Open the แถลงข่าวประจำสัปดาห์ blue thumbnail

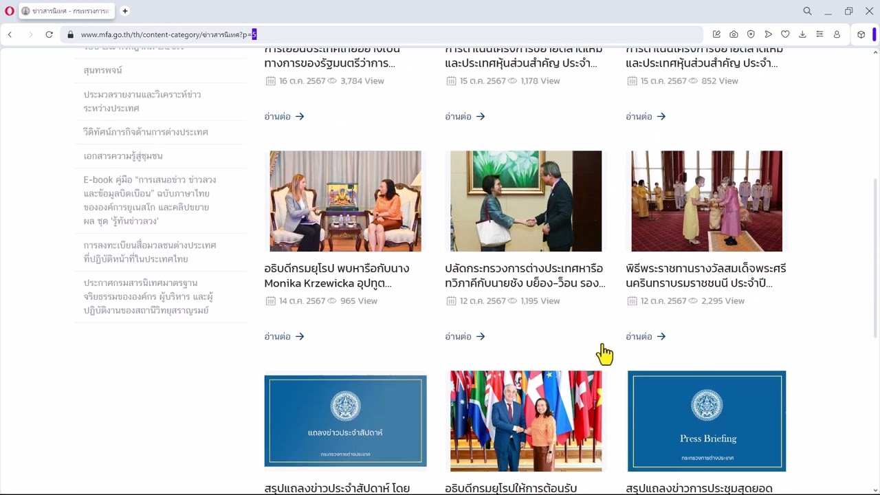pyautogui.click(x=345, y=421)
